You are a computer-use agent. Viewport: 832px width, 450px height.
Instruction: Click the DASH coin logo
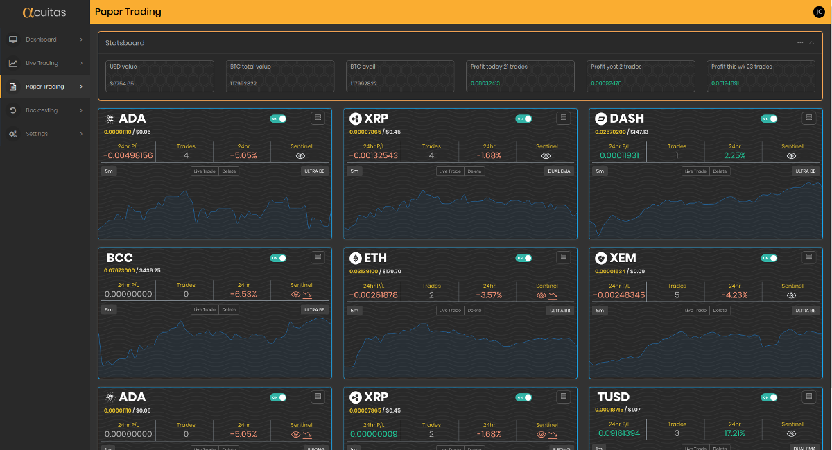click(x=601, y=119)
